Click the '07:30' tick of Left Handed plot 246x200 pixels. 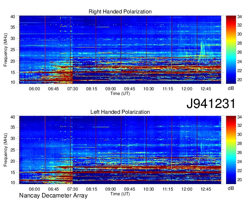click(x=72, y=189)
